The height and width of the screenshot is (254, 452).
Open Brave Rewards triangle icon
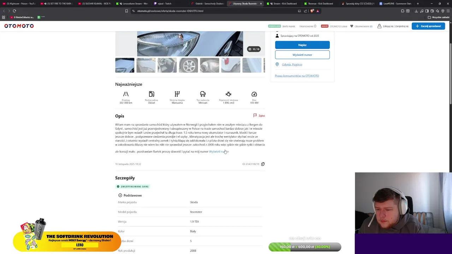tap(317, 11)
